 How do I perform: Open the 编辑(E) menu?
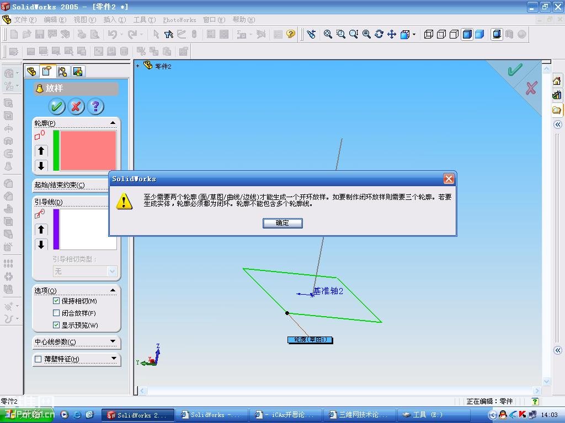(x=55, y=20)
